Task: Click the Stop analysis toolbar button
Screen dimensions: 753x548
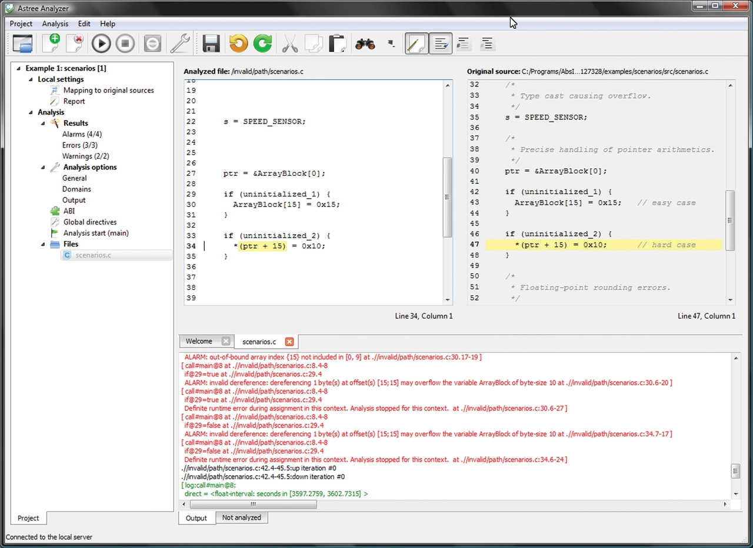Action: [x=125, y=44]
